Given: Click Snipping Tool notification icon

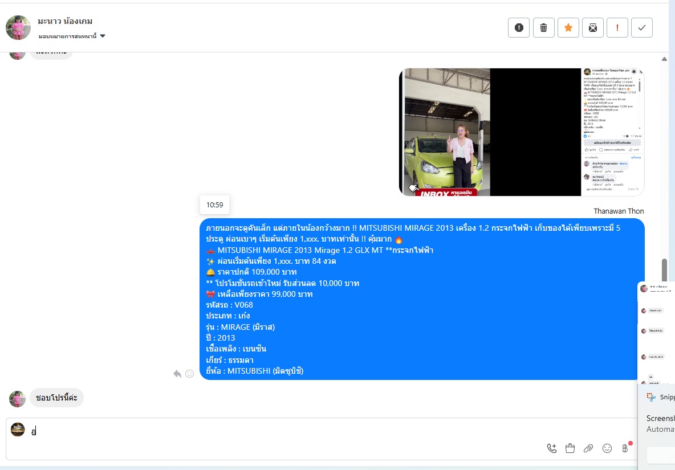Looking at the screenshot, I should click(x=651, y=397).
